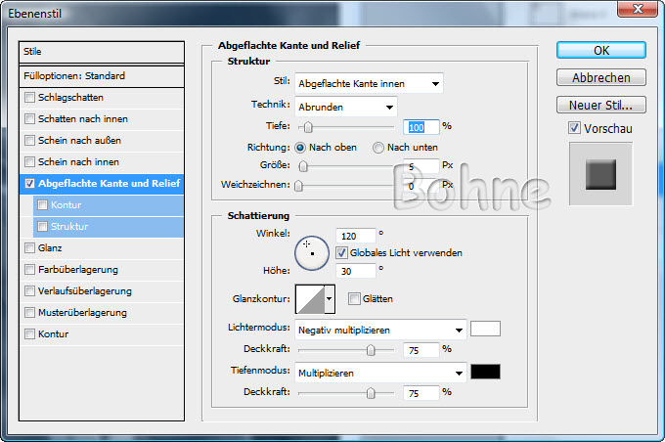
Task: Open the Tiefenmodus Multiplizieren dropdown
Action: tap(381, 373)
